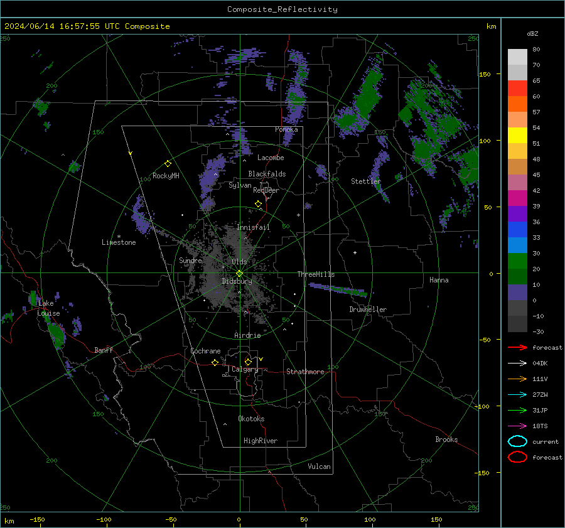Click the dBZ legend heading
565x528 pixels.
[532, 33]
